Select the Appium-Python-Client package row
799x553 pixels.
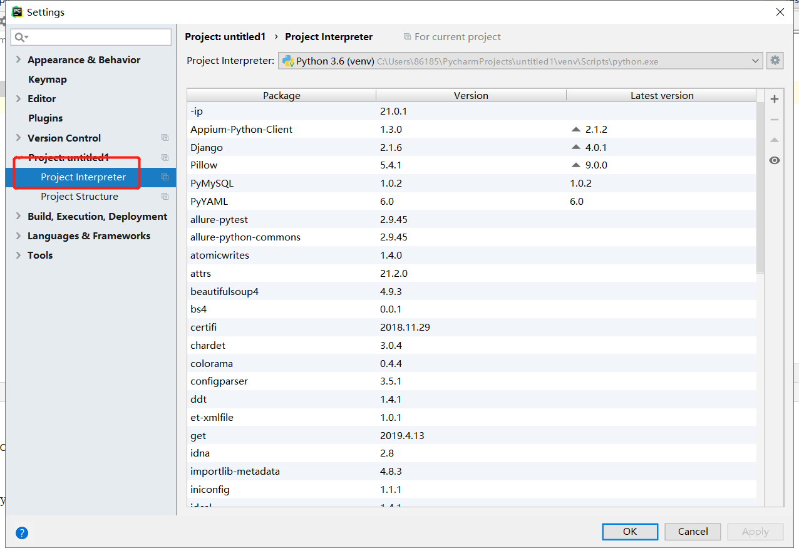tap(472, 129)
